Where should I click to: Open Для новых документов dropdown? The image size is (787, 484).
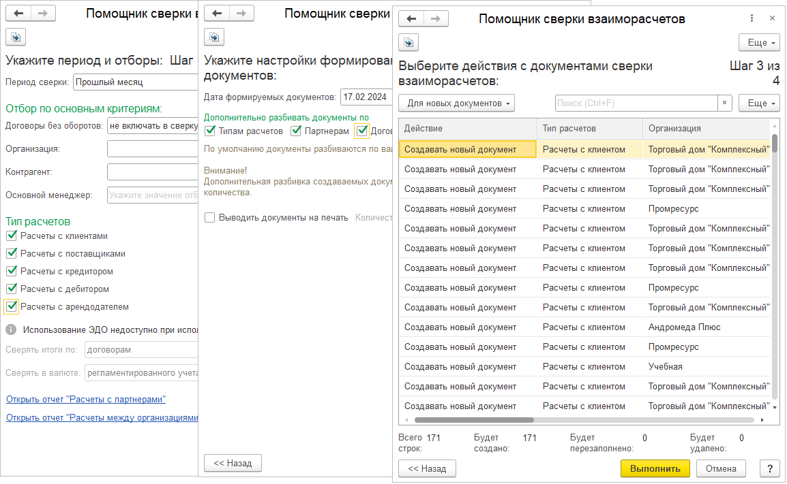click(x=456, y=103)
